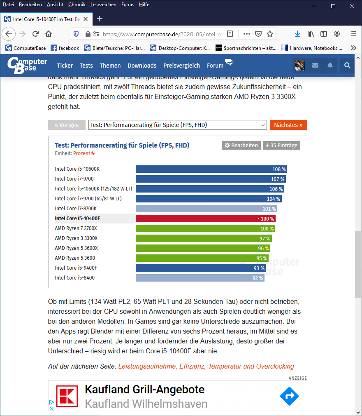Open ad info triangle icon

[51, 402]
